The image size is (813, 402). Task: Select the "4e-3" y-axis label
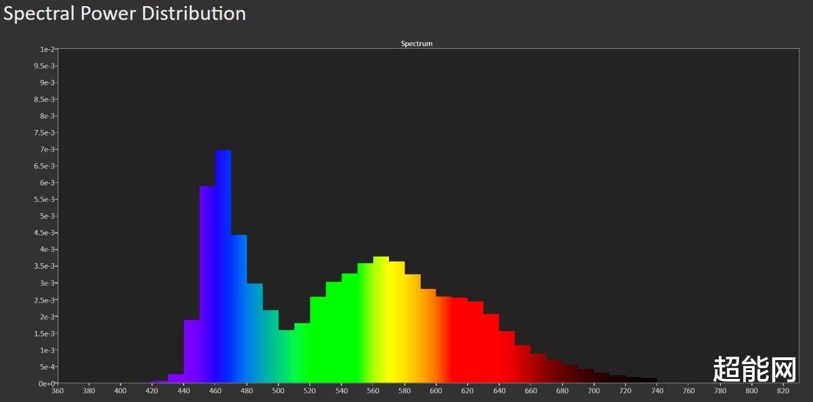pyautogui.click(x=47, y=250)
